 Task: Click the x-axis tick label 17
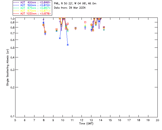tap(129, 120)
